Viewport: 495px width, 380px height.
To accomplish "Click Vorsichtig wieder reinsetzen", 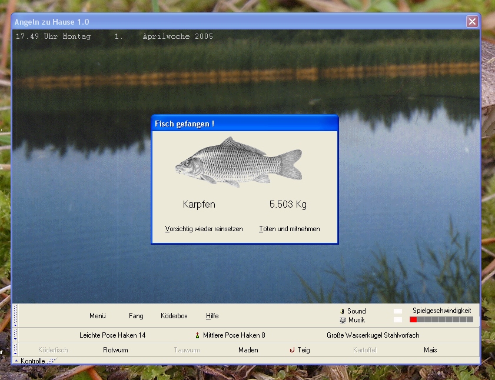I will tap(204, 229).
